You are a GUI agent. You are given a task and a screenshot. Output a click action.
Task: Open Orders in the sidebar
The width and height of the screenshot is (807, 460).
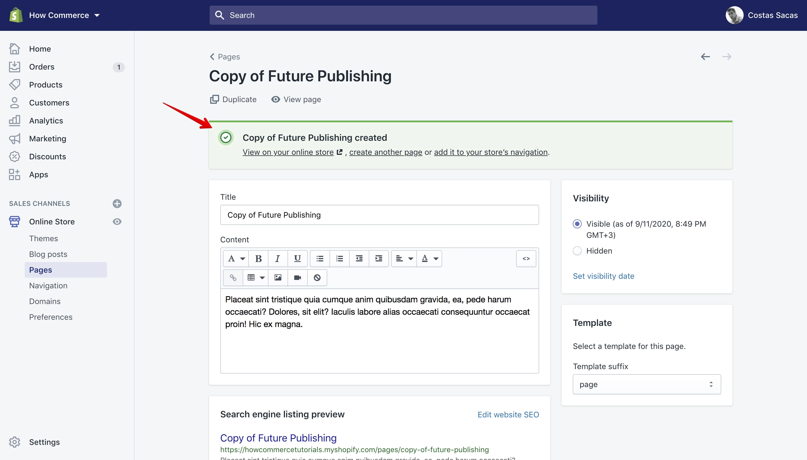click(42, 67)
